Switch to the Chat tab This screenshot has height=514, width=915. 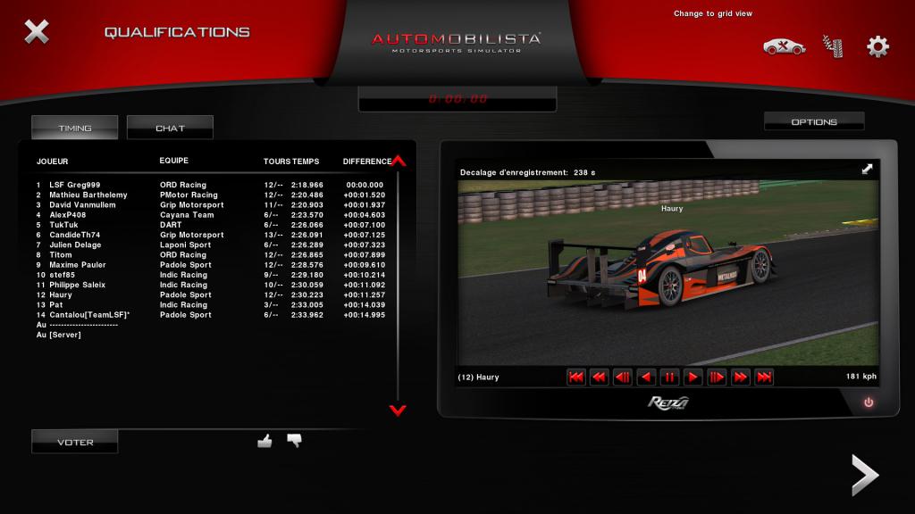point(170,128)
